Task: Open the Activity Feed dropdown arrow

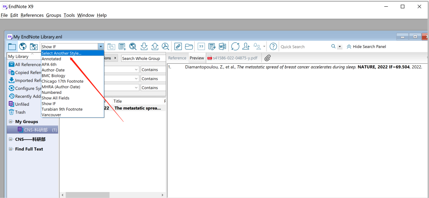Action: pyautogui.click(x=264, y=47)
